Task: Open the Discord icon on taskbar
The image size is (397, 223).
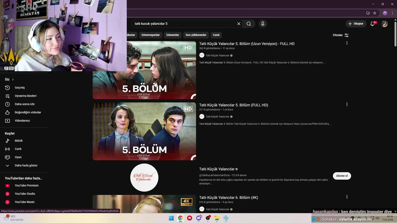Action: point(198,218)
